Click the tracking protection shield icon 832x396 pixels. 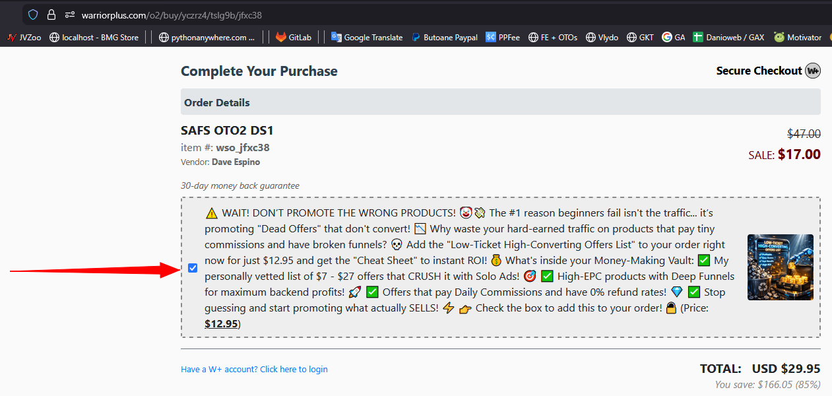(x=33, y=15)
